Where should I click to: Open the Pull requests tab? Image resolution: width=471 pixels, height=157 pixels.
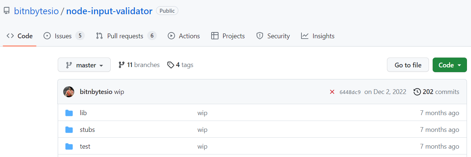[x=126, y=36]
